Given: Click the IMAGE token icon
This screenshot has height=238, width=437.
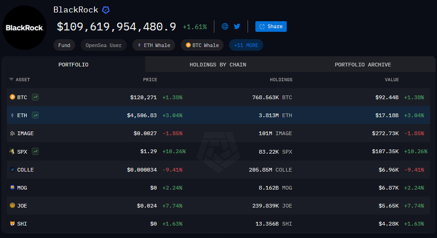Looking at the screenshot, I should click(12, 133).
